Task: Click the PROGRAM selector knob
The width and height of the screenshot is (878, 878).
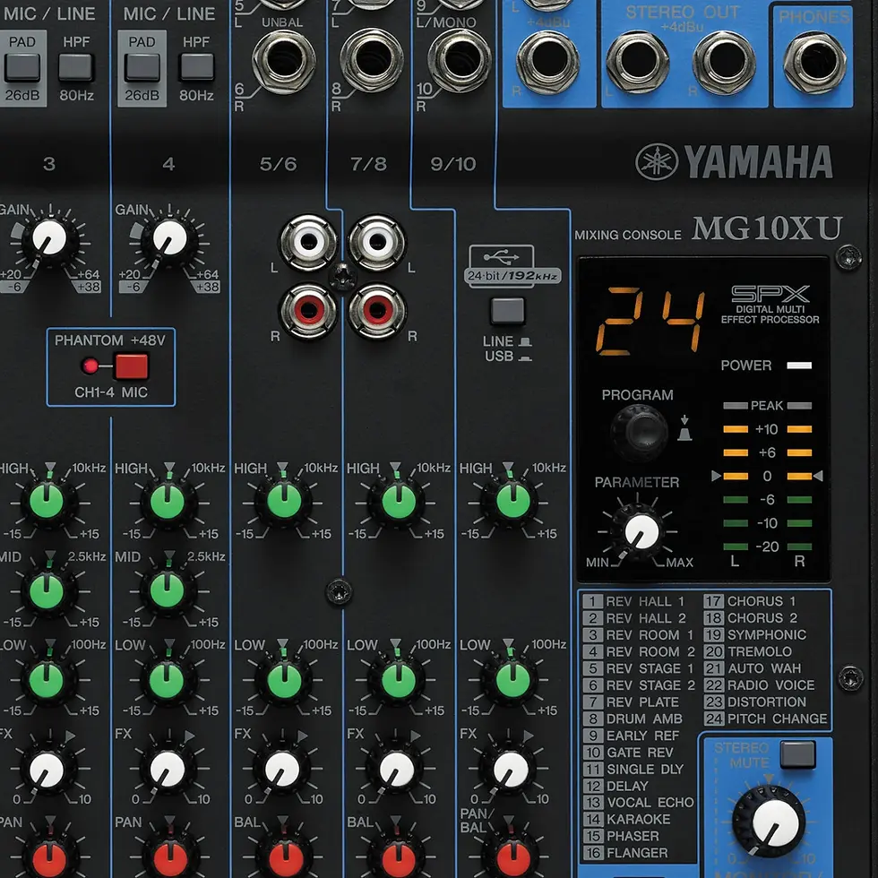Action: pyautogui.click(x=639, y=432)
